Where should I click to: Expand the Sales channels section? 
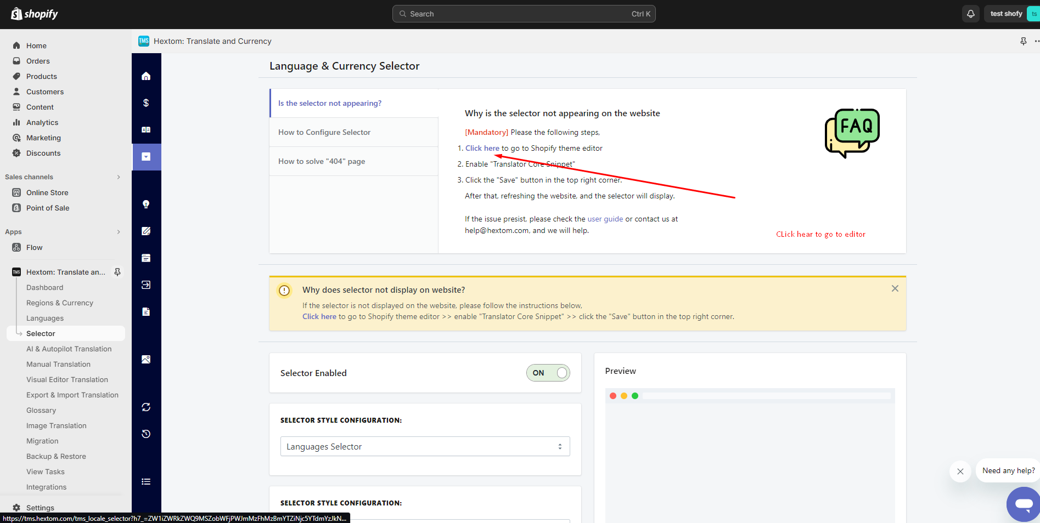pyautogui.click(x=119, y=177)
